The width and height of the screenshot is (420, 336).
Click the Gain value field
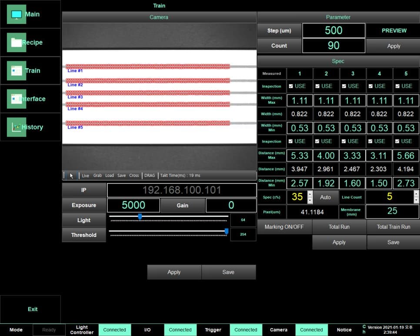point(231,205)
